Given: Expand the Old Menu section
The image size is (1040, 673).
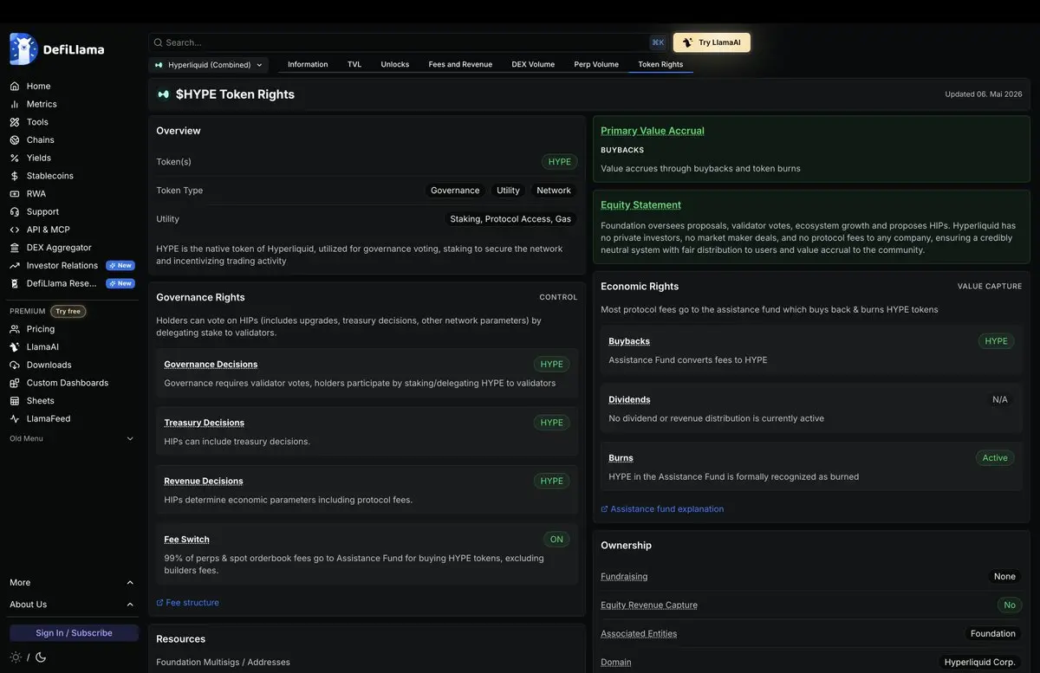Looking at the screenshot, I should (74, 438).
